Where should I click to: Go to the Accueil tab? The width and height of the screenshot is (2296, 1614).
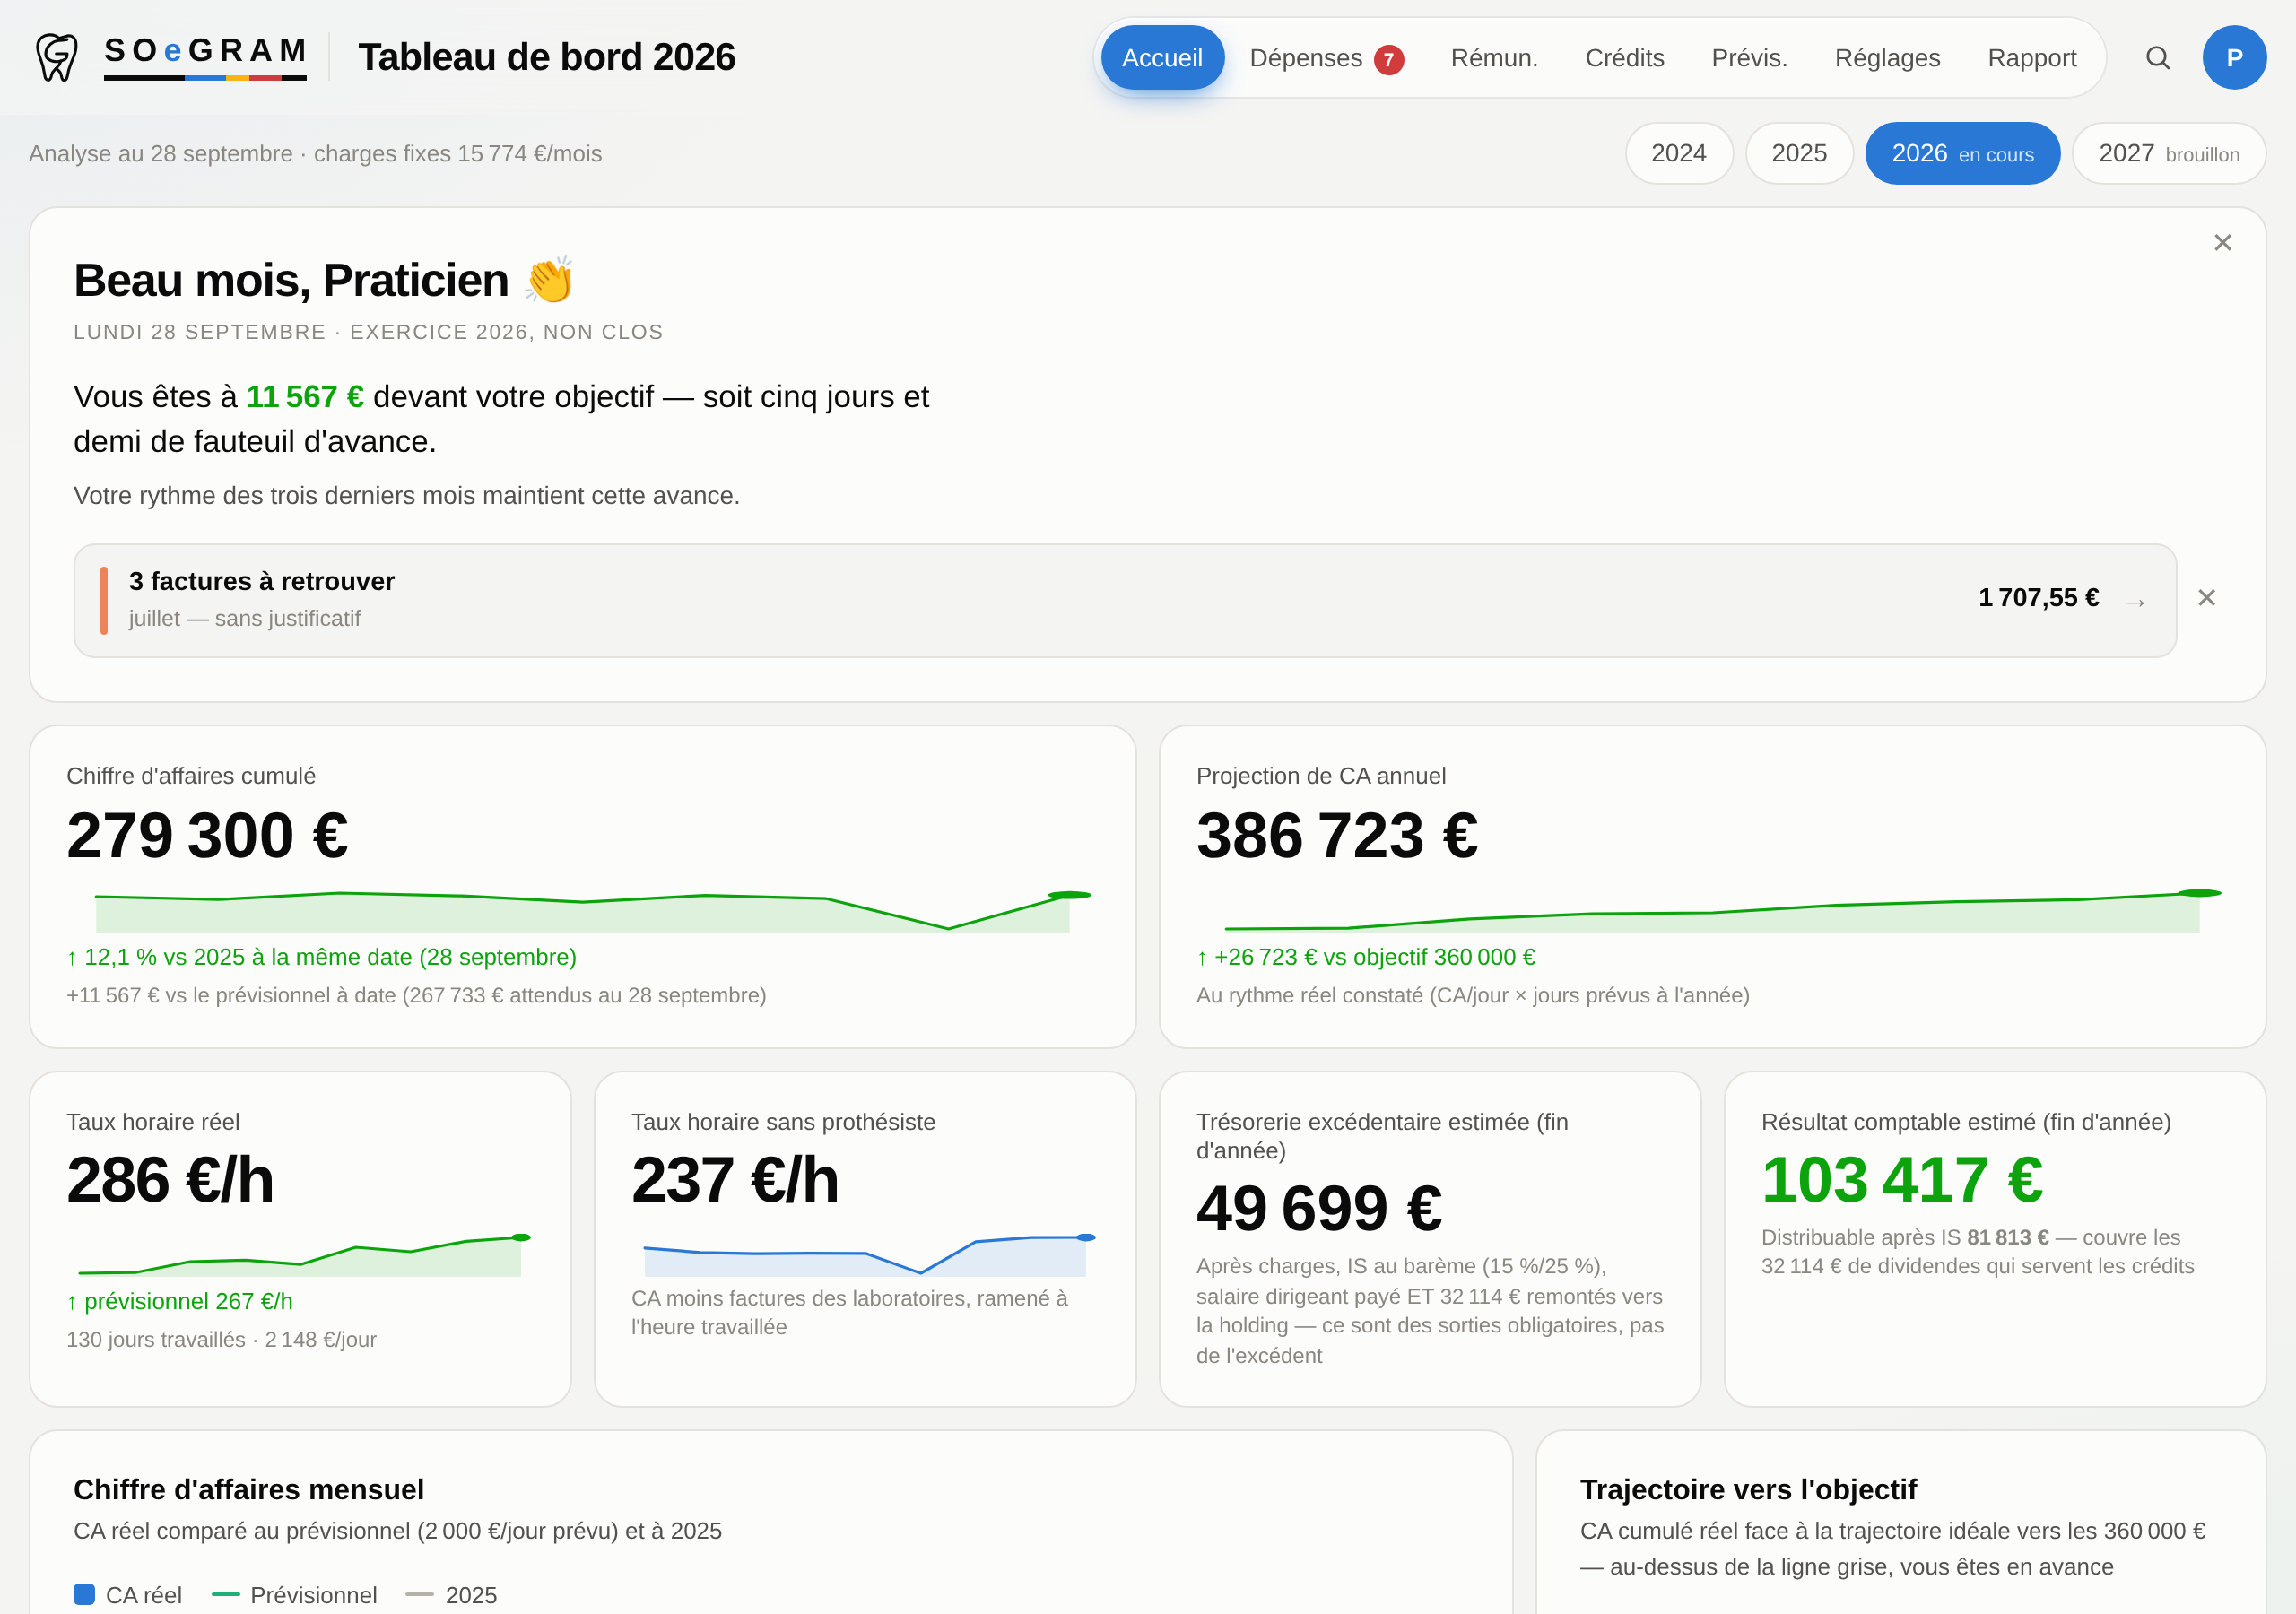click(1162, 58)
